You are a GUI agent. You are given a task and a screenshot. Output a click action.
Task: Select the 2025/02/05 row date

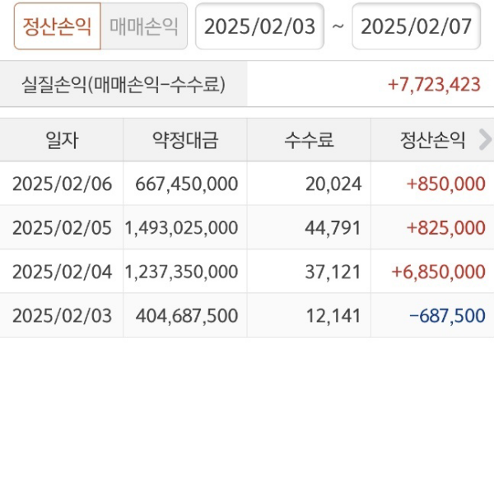pos(62,227)
